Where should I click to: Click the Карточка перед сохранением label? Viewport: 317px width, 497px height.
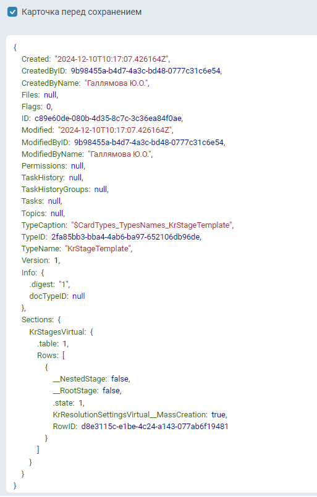pos(82,12)
